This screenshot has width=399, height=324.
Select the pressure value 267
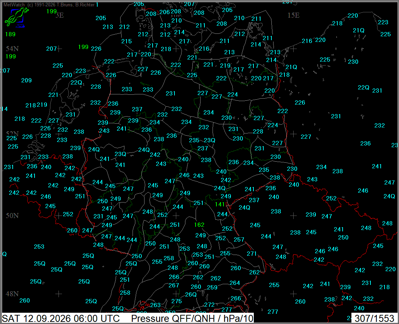click(x=173, y=285)
